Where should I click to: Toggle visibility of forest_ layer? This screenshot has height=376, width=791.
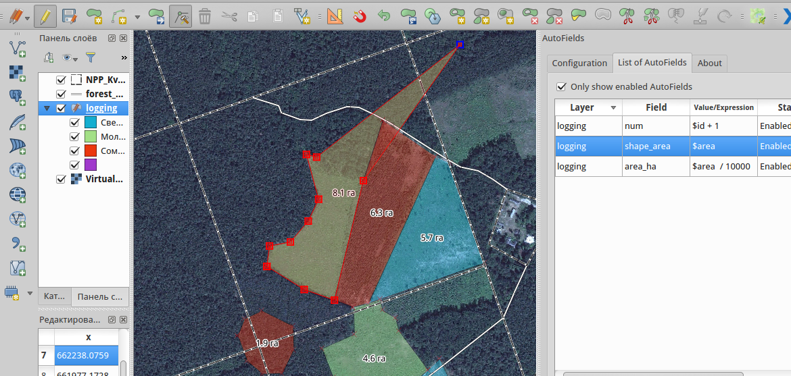62,94
